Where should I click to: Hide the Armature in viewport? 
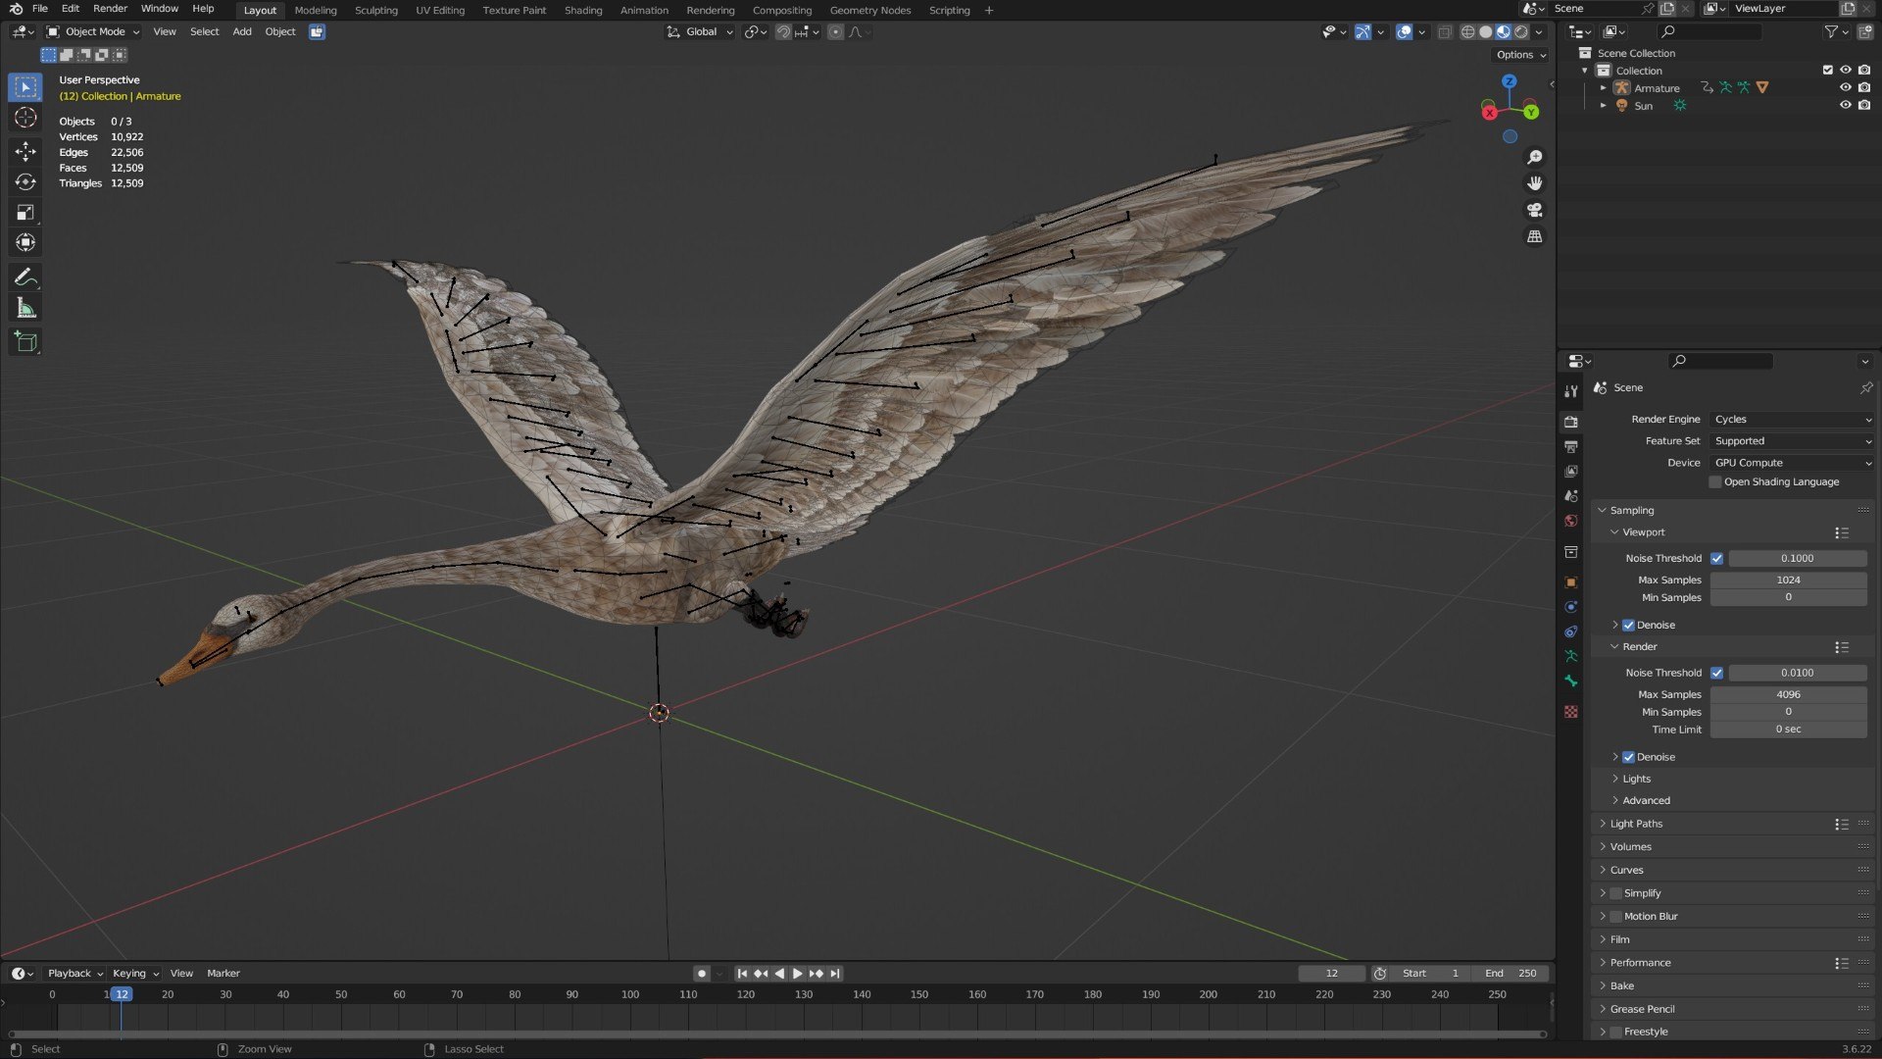coord(1845,88)
